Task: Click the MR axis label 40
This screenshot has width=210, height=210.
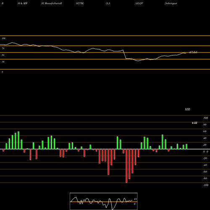Action: click(x=205, y=138)
